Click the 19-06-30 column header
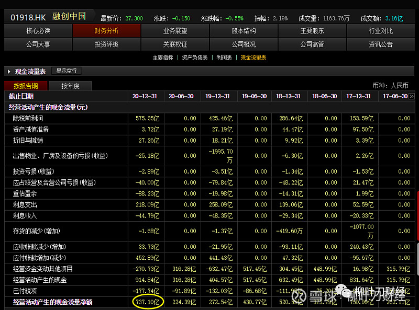Screen dimensions: 419x310 (254, 96)
